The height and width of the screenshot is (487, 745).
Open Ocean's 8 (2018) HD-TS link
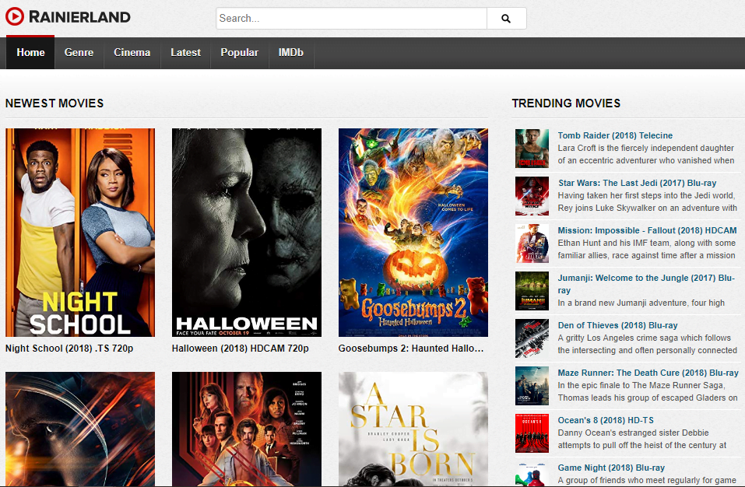pos(606,420)
